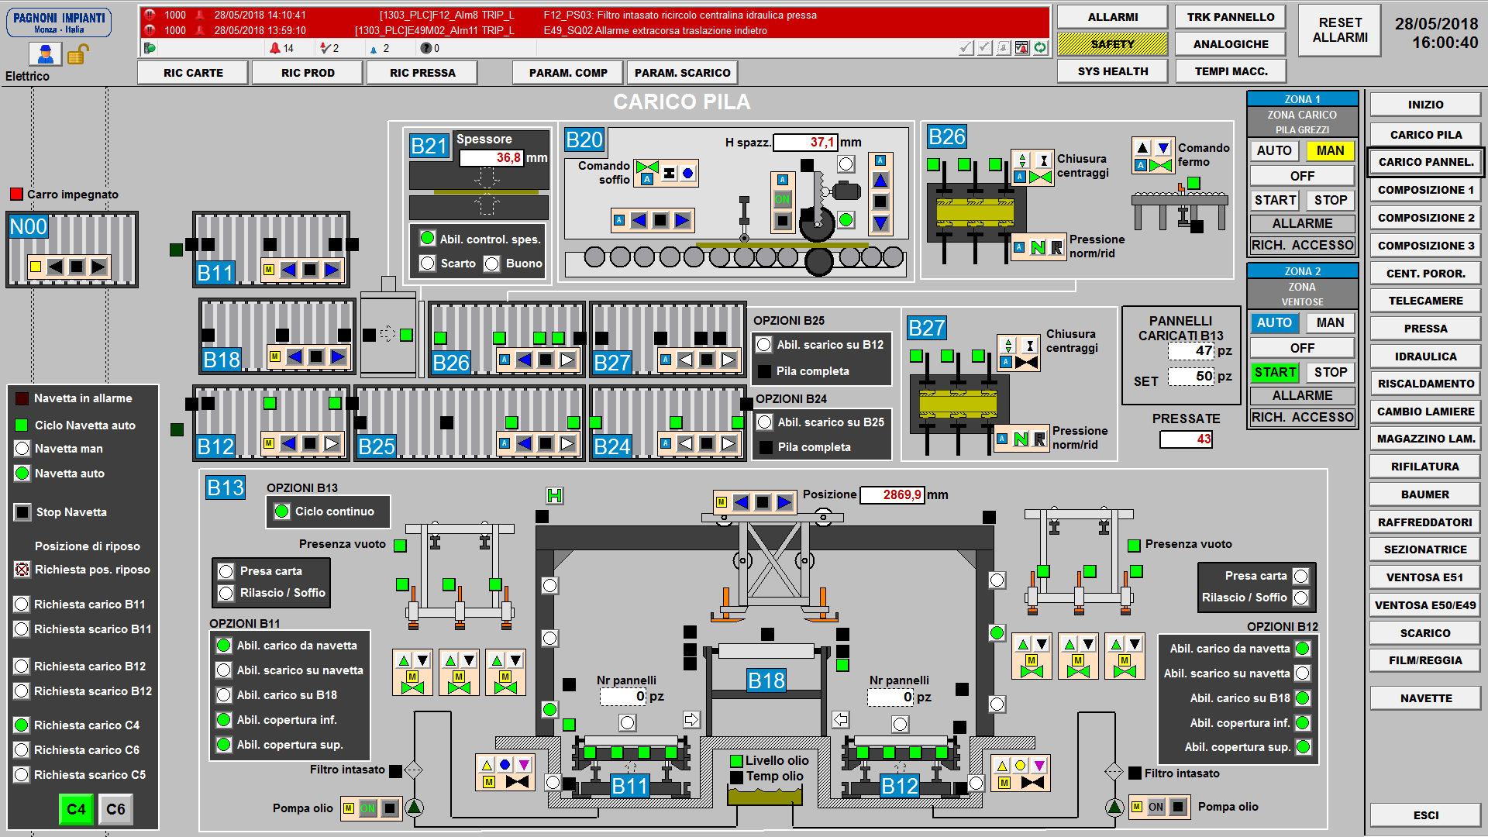Stop the left Pompa olio with square button
This screenshot has width=1488, height=837.
pyautogui.click(x=390, y=808)
